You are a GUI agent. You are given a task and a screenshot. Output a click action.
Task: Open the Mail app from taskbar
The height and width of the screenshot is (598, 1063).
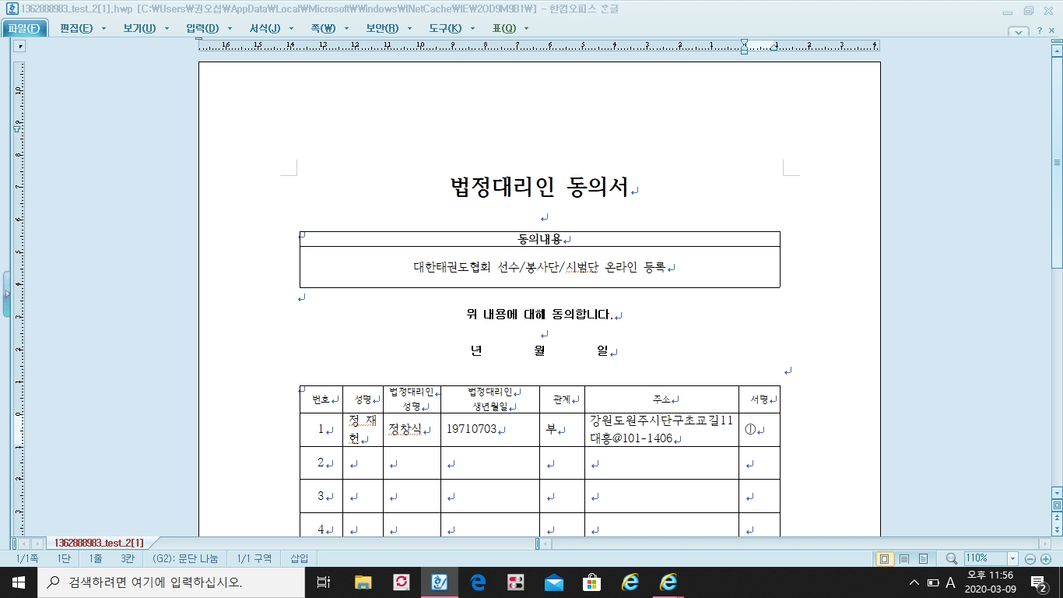coord(553,582)
